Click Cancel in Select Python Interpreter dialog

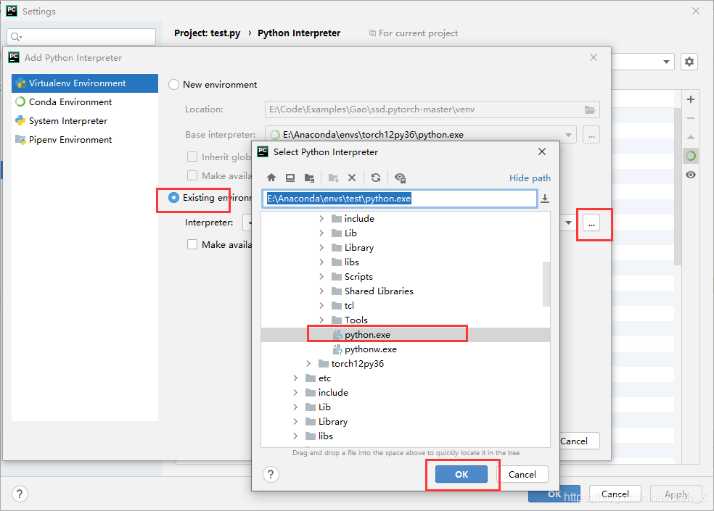point(522,474)
